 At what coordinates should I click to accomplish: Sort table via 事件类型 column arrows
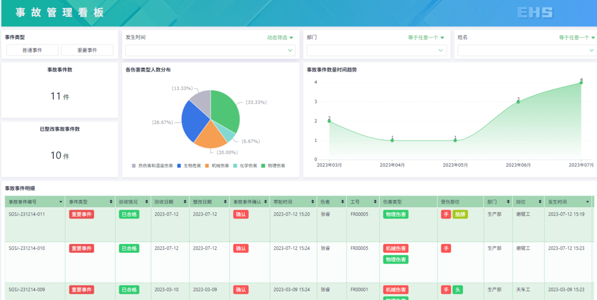[110, 202]
